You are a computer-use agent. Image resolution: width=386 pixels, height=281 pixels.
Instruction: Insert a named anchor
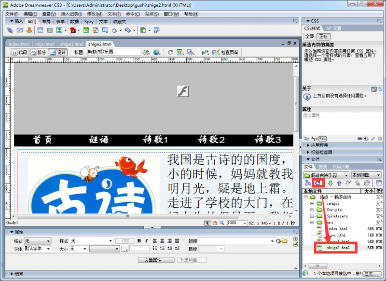click(29, 30)
